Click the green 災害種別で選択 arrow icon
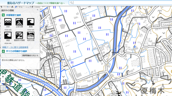 click(3, 15)
